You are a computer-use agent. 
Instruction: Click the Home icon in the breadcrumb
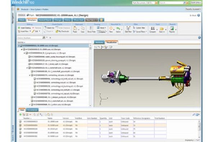18,9
